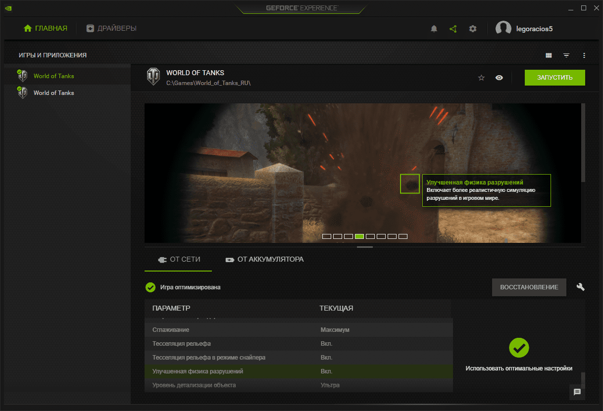
Task: Open settings with the gear icon
Action: click(x=473, y=29)
